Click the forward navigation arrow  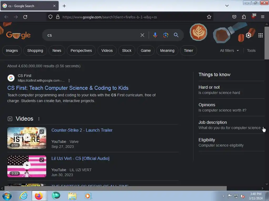[16, 17]
